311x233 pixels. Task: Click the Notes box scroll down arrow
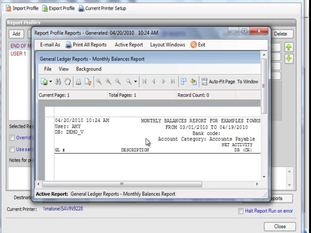click(289, 185)
